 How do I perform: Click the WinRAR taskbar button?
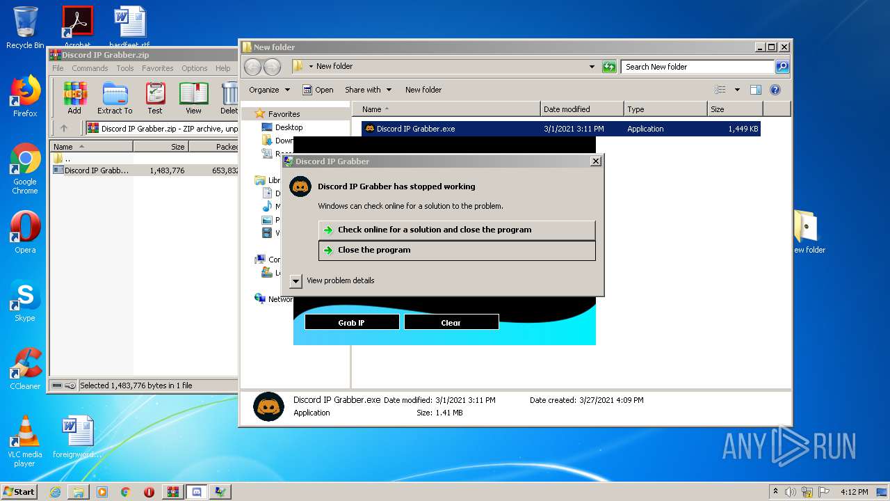point(172,492)
